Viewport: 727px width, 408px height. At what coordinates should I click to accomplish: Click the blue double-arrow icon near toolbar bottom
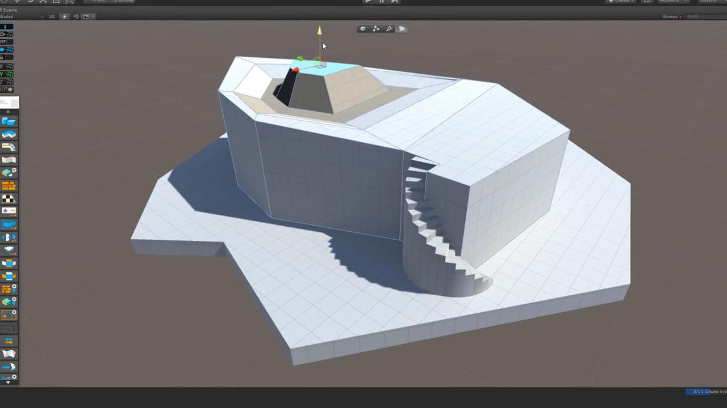(9, 367)
